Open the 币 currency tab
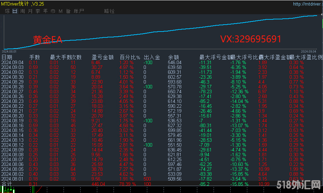 (53, 11)
